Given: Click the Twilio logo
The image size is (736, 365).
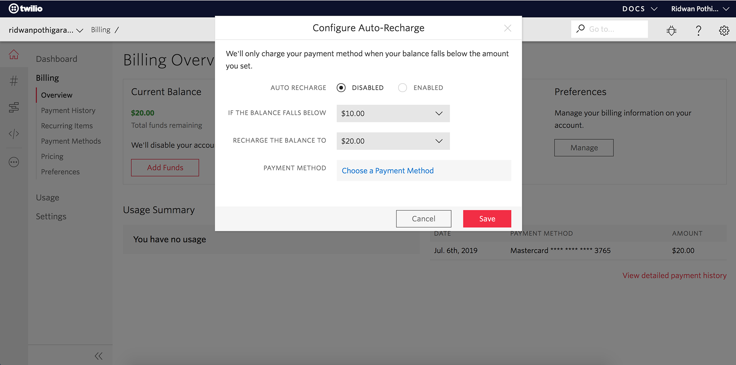Looking at the screenshot, I should 26,8.
